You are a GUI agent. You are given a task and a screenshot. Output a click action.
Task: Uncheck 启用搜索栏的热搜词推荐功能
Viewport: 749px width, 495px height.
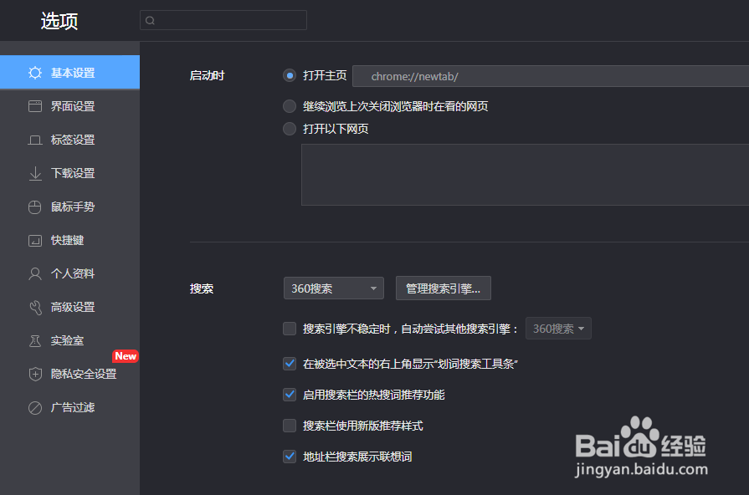289,395
